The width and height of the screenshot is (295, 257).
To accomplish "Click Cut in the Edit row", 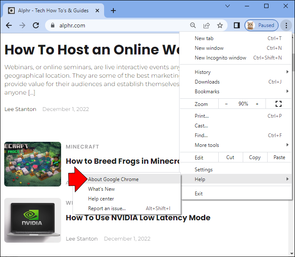I will (230, 157).
